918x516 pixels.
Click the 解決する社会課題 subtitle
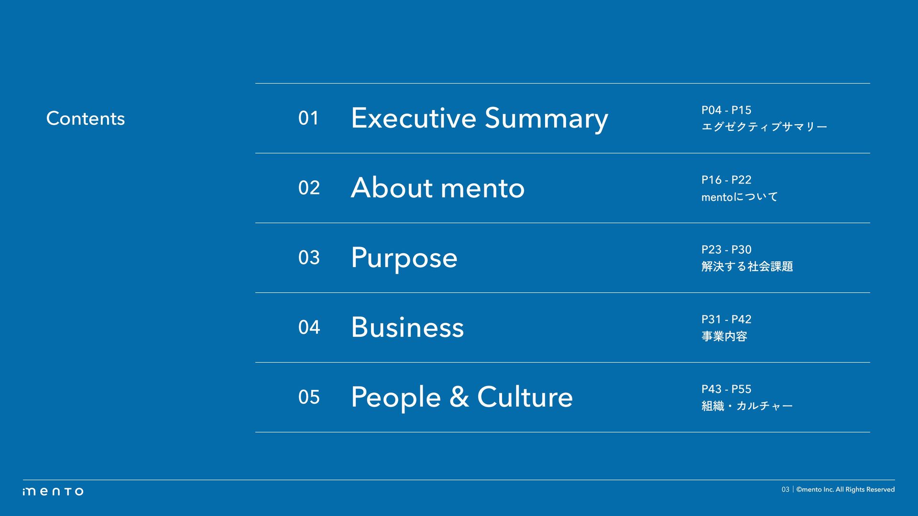click(747, 267)
